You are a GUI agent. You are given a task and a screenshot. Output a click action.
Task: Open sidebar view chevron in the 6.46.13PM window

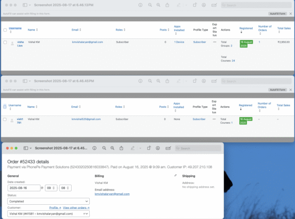(30, 5)
